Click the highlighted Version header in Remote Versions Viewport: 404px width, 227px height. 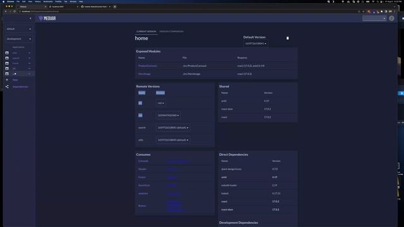click(160, 93)
